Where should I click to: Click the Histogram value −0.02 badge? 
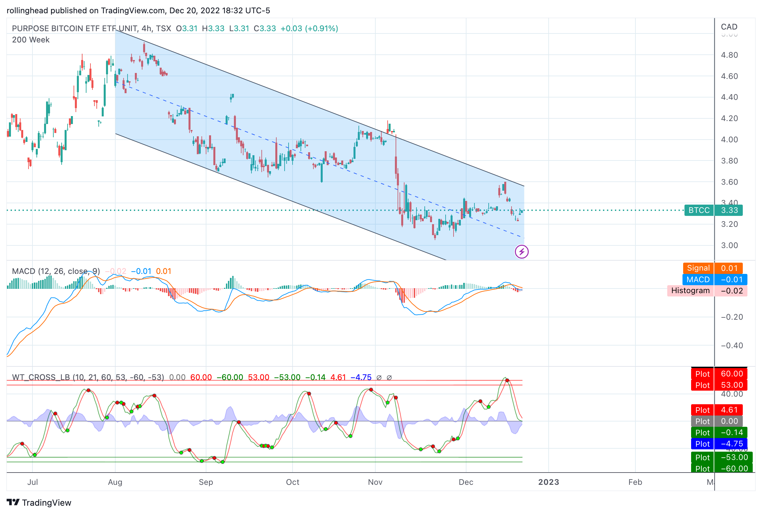coord(731,291)
